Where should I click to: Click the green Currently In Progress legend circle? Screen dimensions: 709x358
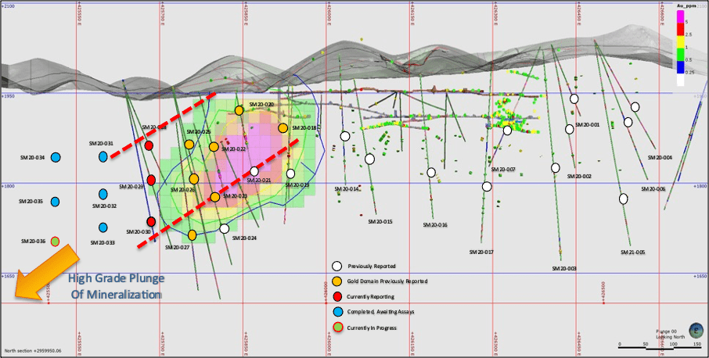[x=337, y=328]
